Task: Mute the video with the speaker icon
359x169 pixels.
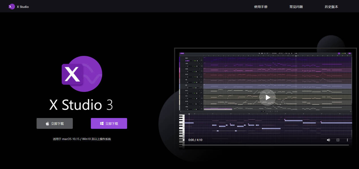Action: point(328,140)
